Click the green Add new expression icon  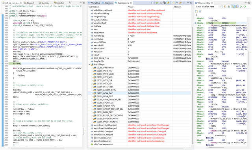click(x=157, y=3)
